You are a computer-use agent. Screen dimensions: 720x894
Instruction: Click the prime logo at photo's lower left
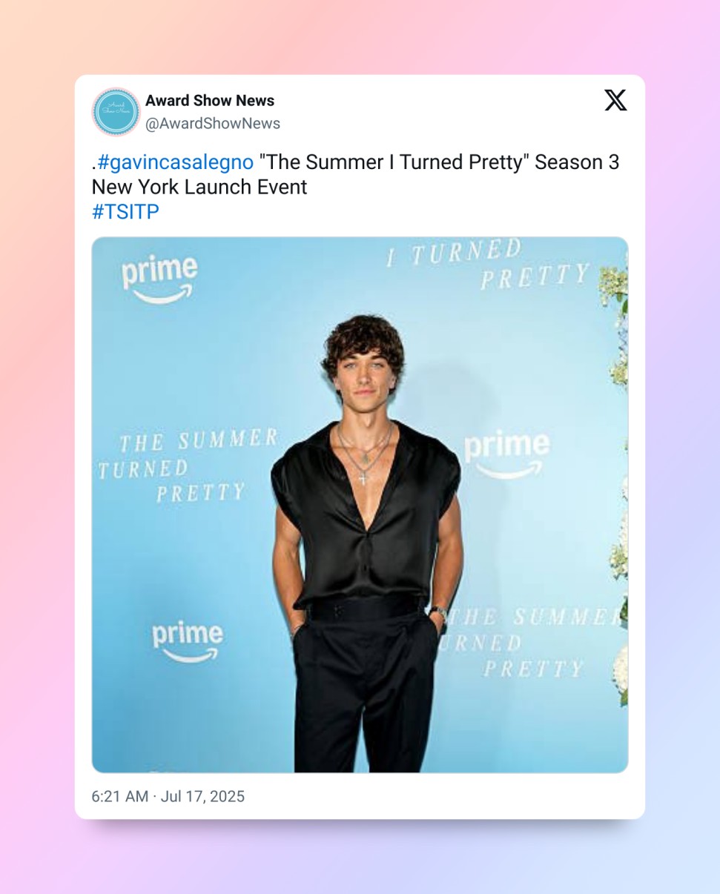coord(187,641)
